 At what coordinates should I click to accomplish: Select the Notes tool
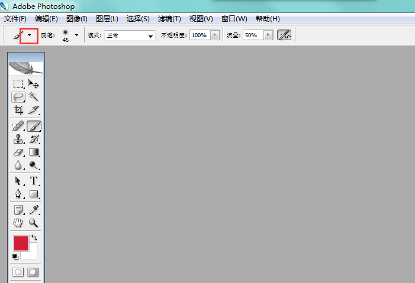coord(18,210)
